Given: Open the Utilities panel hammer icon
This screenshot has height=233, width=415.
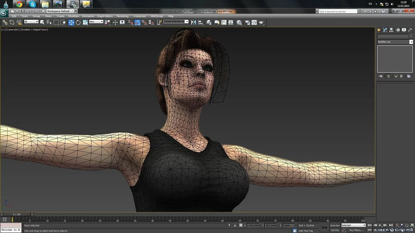Looking at the screenshot, I should [x=411, y=30].
